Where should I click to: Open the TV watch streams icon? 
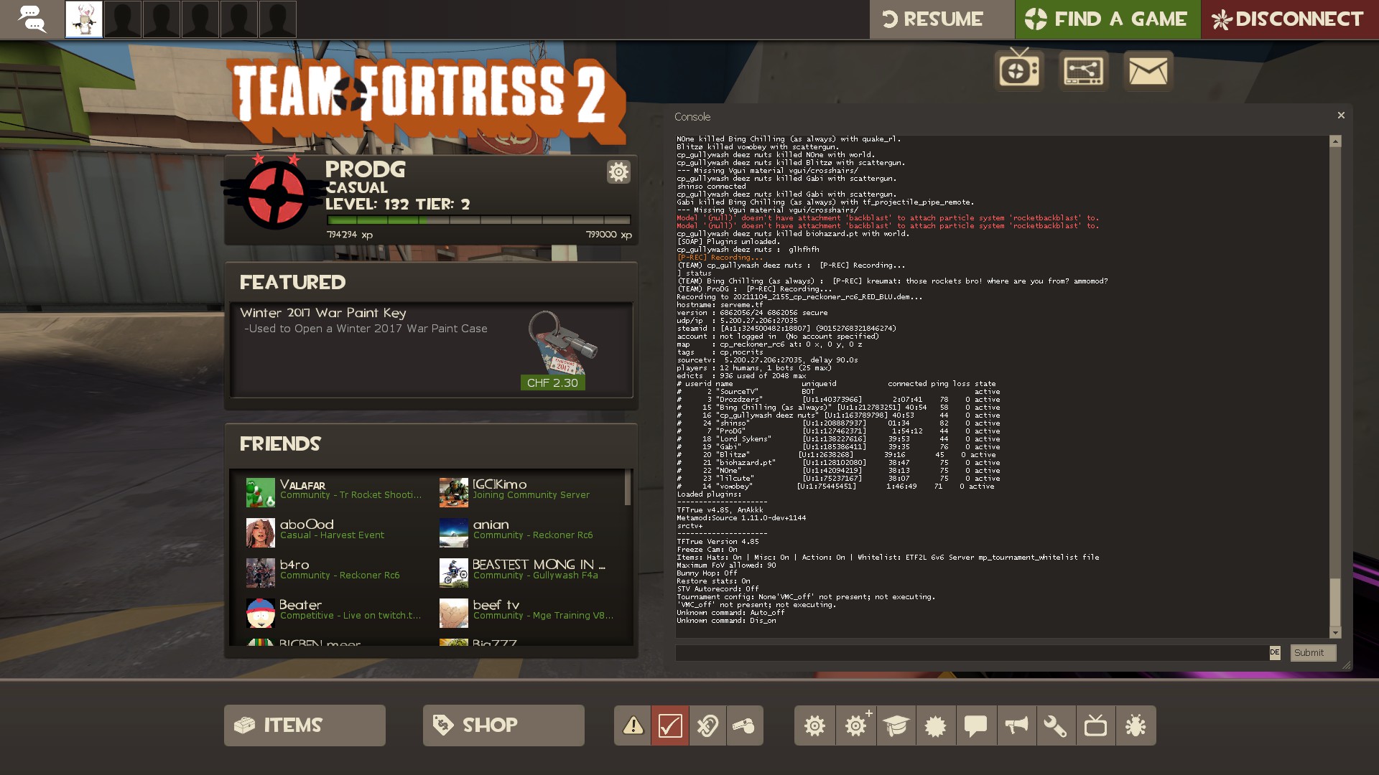(x=1019, y=70)
